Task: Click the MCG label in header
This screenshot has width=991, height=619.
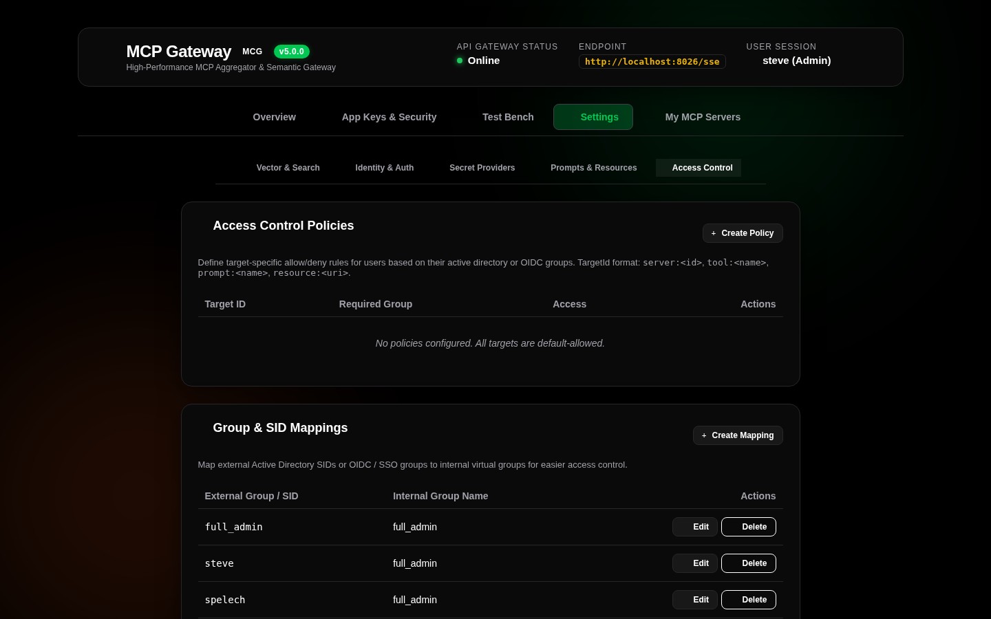Action: [252, 52]
